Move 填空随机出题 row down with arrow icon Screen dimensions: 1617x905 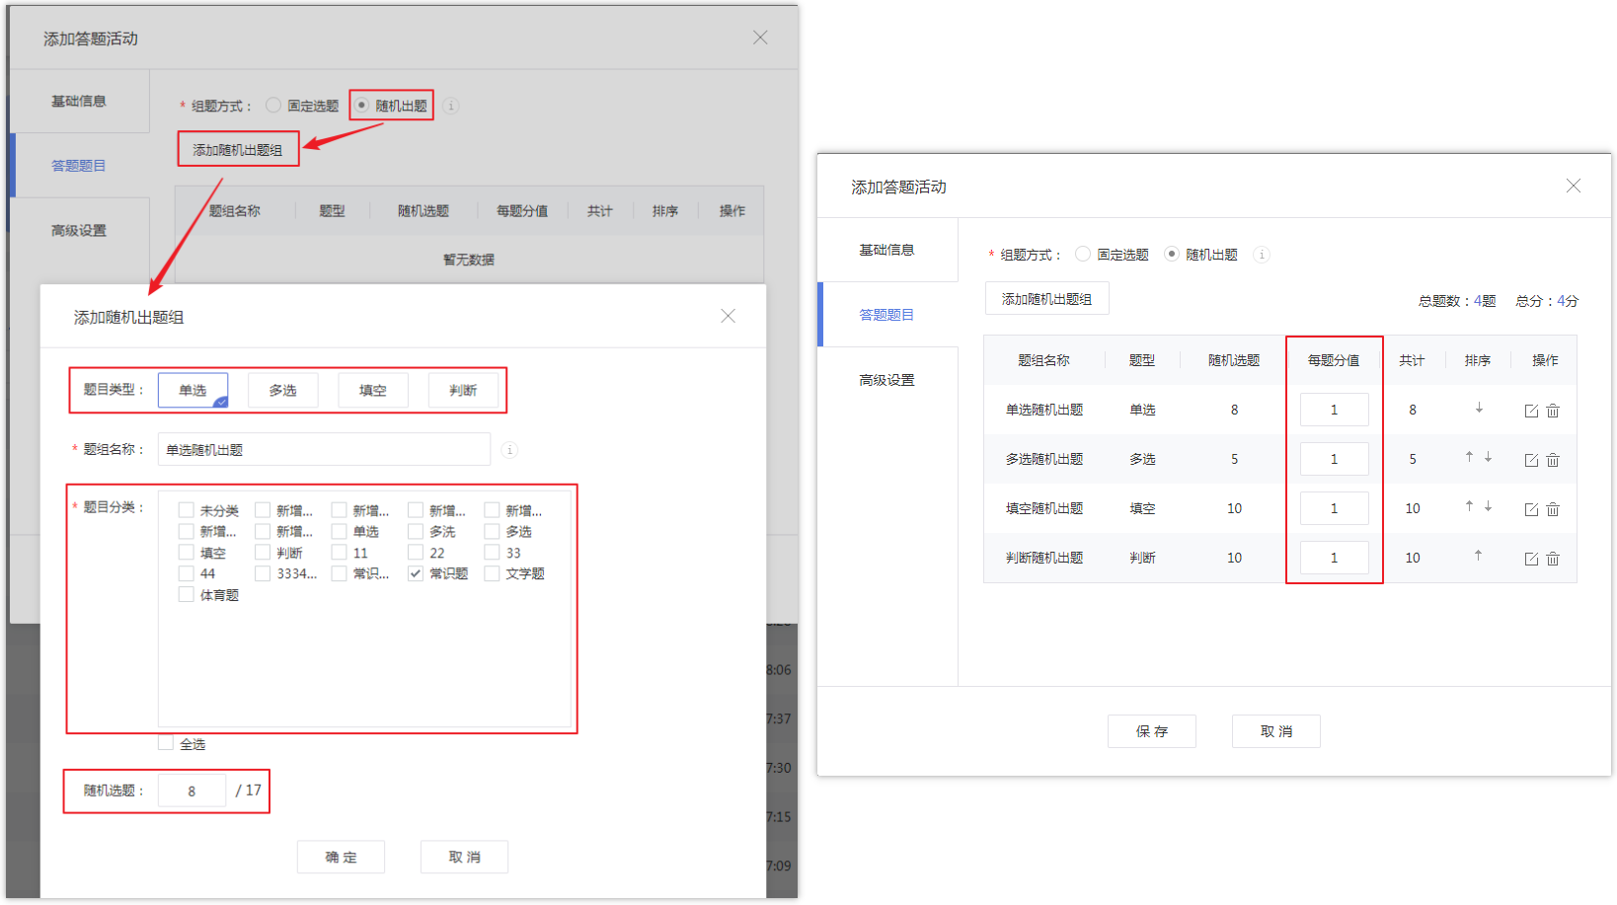pyautogui.click(x=1488, y=506)
